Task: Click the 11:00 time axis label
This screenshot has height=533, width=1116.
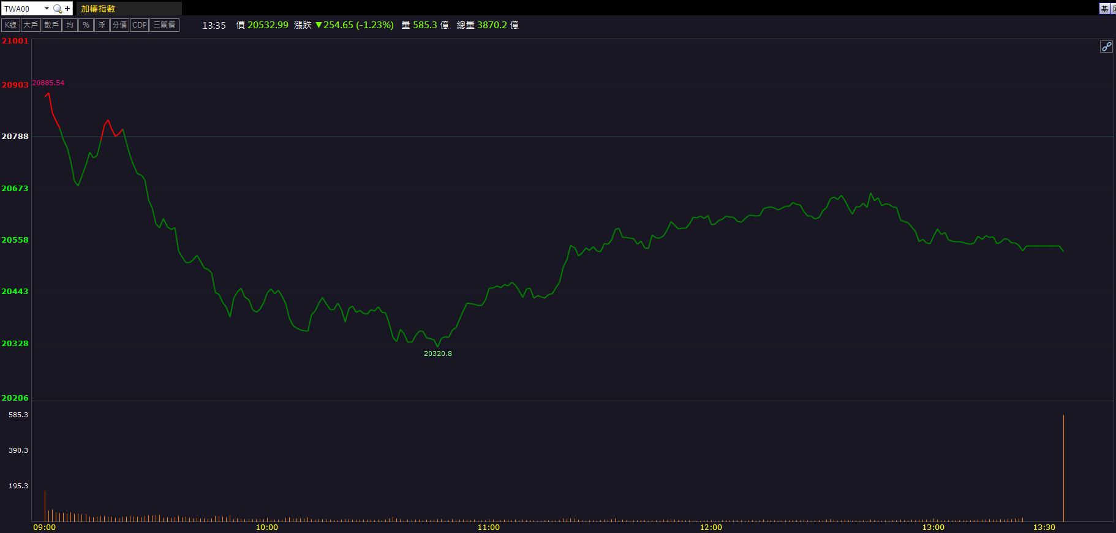Action: pos(488,527)
